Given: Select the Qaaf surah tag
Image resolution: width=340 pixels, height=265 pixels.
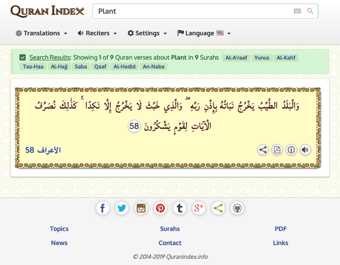Looking at the screenshot, I should pos(100,67).
